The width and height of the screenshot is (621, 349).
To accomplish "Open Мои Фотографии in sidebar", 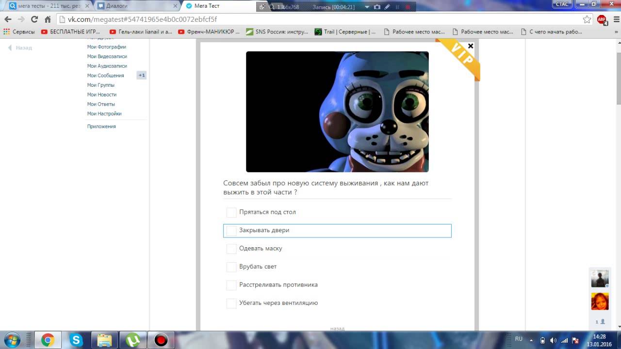I will pyautogui.click(x=106, y=47).
